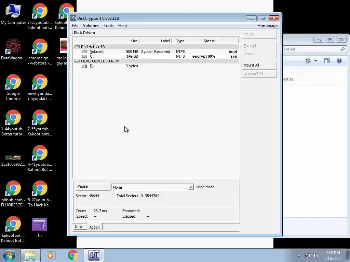Click the volume speaker tray icon
The width and height of the screenshot is (350, 262).
point(315,256)
